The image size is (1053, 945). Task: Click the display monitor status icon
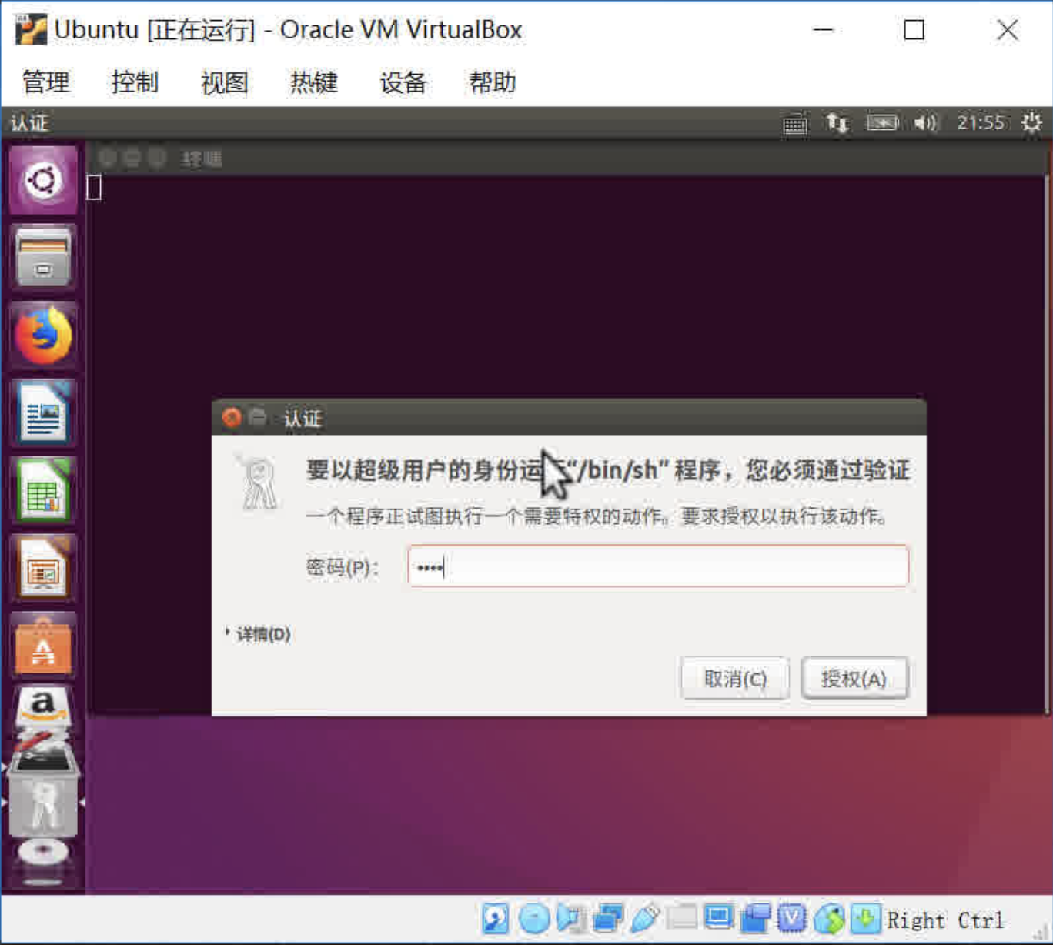click(718, 918)
